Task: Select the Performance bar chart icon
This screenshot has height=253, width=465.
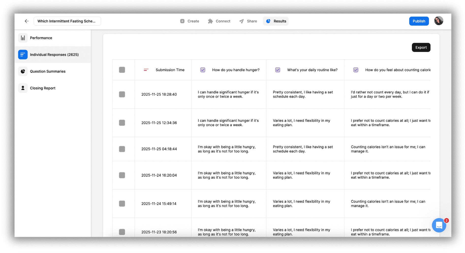Action: click(x=23, y=38)
